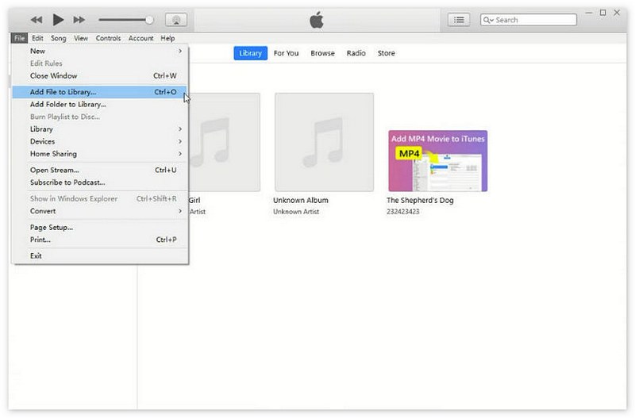Choose Page Setup… menu item
635x418 pixels.
click(100, 228)
